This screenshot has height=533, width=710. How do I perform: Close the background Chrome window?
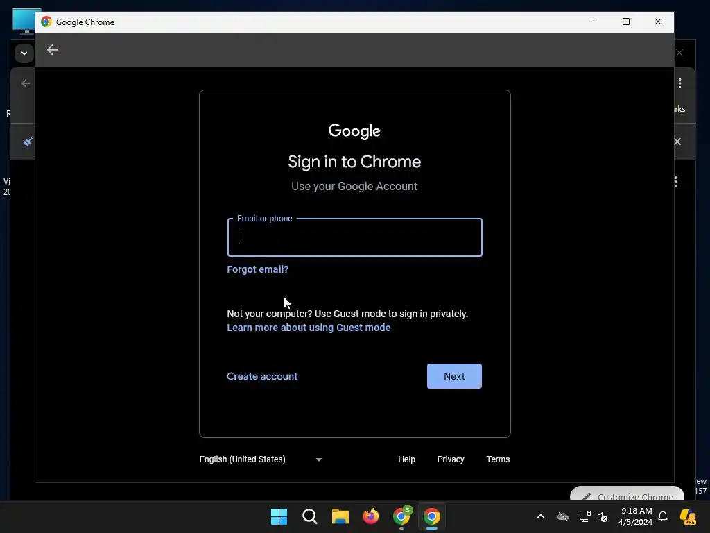pyautogui.click(x=679, y=53)
